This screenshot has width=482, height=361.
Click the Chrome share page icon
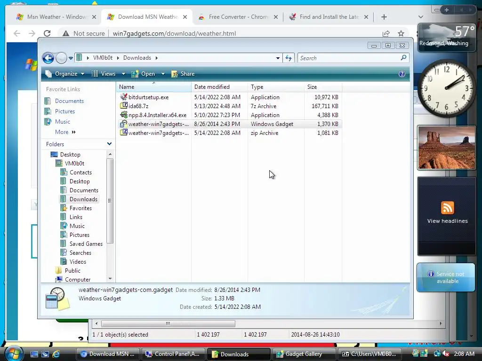386,33
